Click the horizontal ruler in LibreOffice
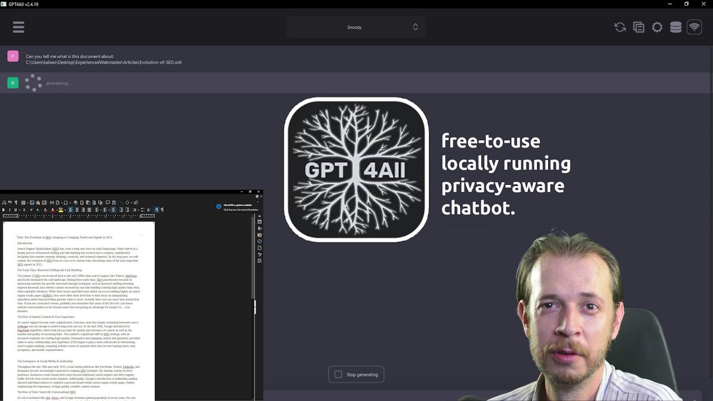Viewport: 713px width, 401px height. click(79, 216)
